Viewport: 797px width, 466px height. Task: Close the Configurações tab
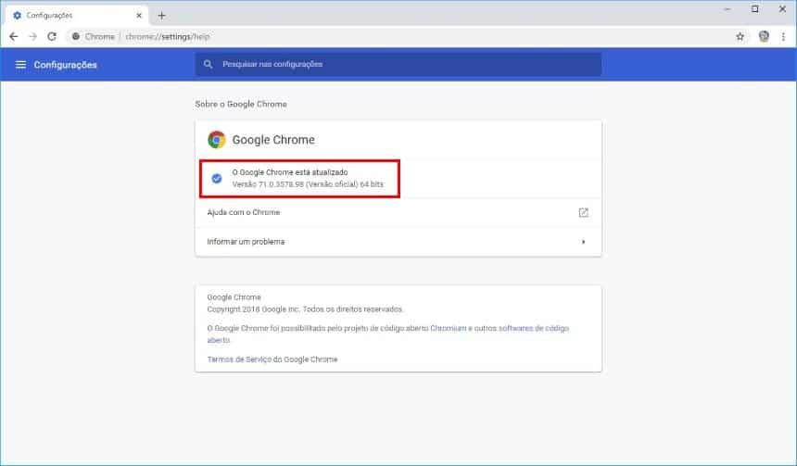click(x=139, y=16)
